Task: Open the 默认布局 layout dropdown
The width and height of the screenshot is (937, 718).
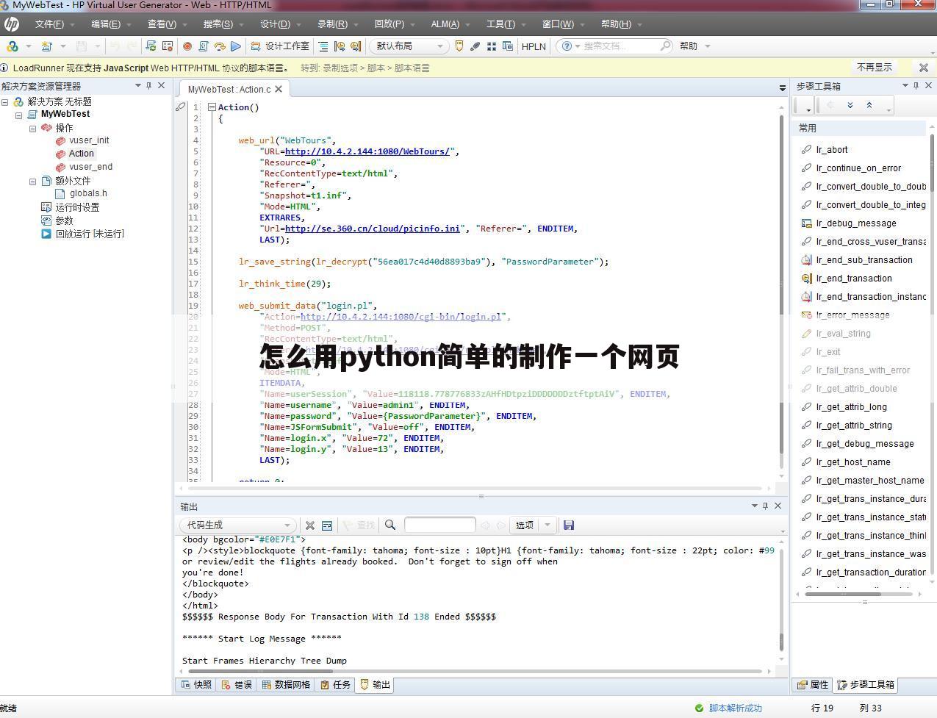Action: 409,46
